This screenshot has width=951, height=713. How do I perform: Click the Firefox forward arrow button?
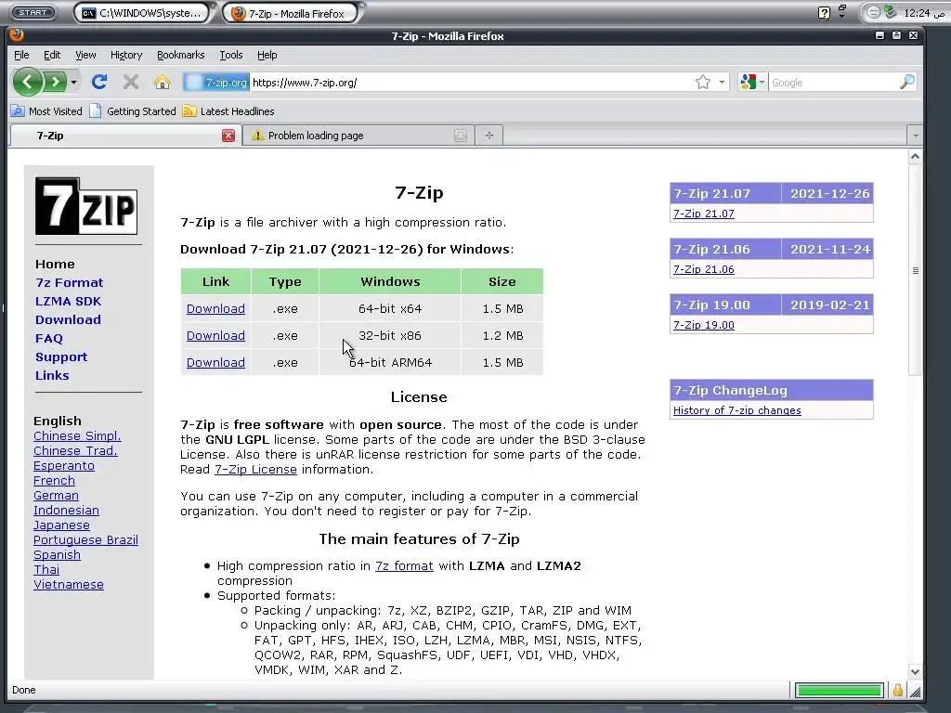click(x=55, y=82)
